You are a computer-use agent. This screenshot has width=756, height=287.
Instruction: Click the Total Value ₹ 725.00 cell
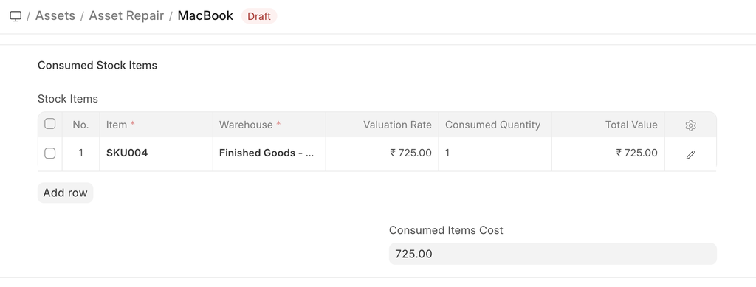pos(608,153)
